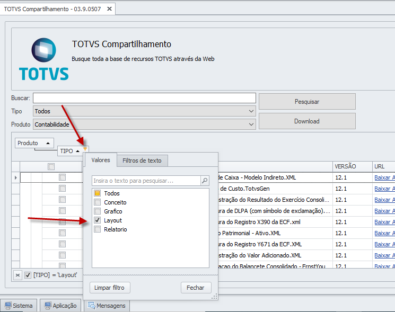Uncheck the Layout filter option

[97, 220]
